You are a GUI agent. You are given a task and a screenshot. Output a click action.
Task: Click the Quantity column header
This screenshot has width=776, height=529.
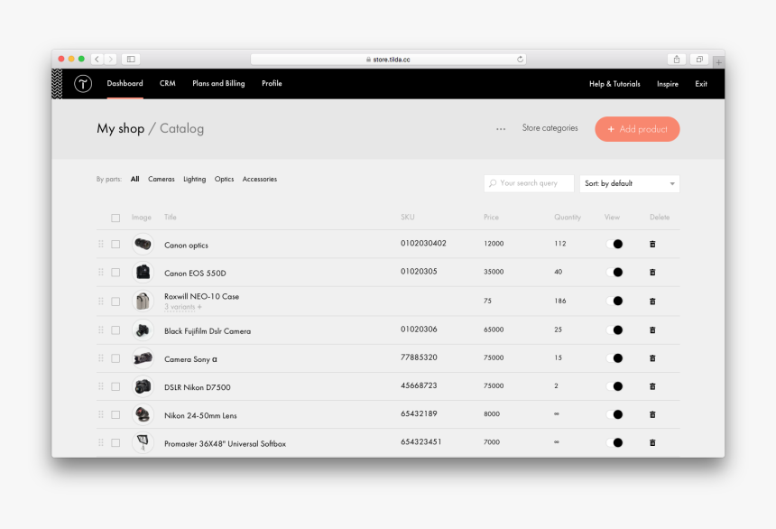[x=568, y=217]
